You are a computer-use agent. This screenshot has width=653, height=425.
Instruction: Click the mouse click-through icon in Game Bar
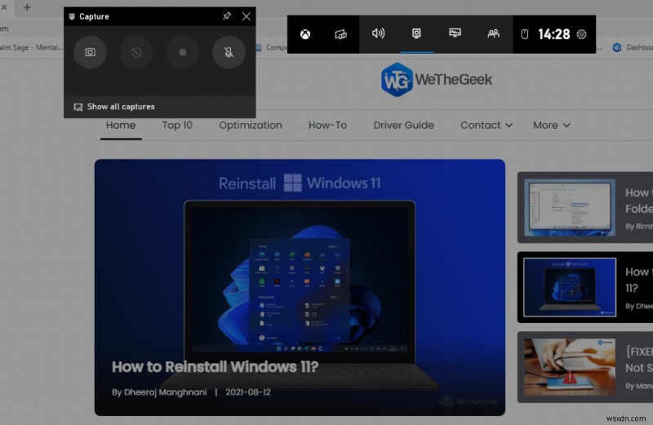[x=525, y=34]
